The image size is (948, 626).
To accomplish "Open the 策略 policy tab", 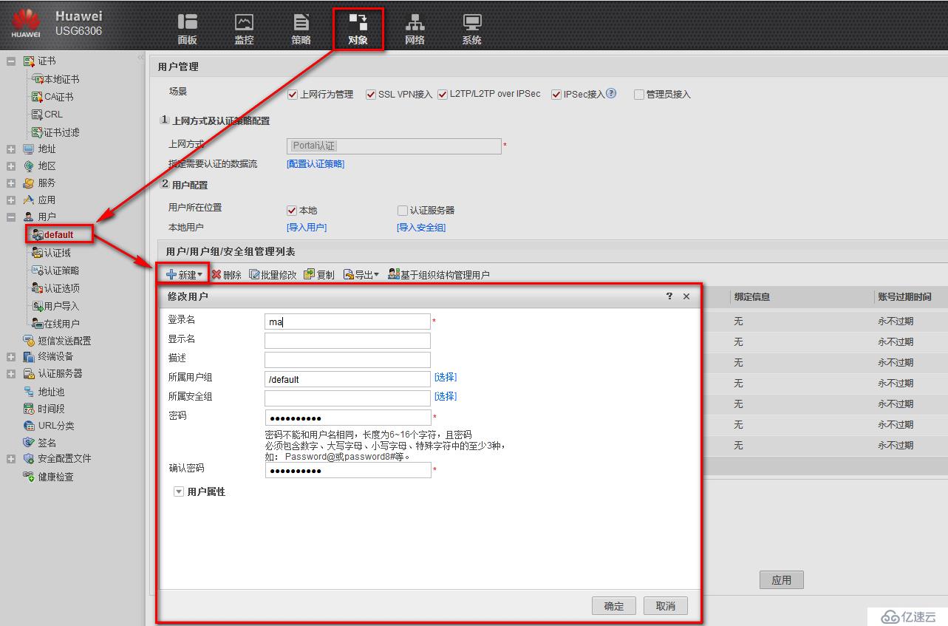I will pos(301,30).
